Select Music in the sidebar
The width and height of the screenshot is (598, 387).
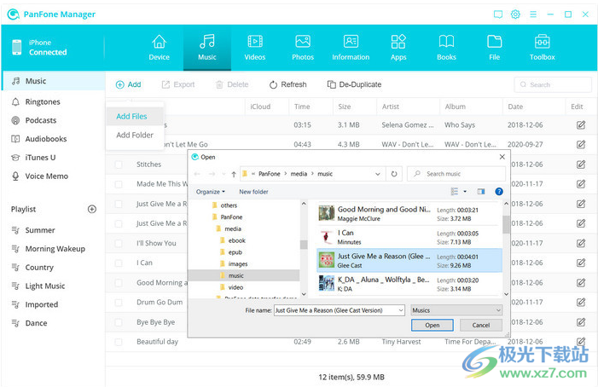coord(54,81)
